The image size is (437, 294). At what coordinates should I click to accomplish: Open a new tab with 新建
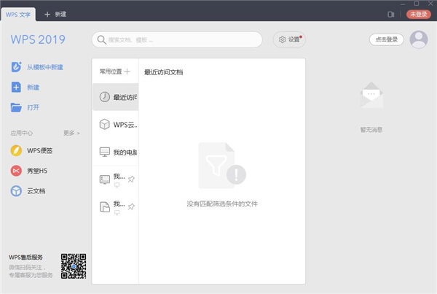coord(55,15)
